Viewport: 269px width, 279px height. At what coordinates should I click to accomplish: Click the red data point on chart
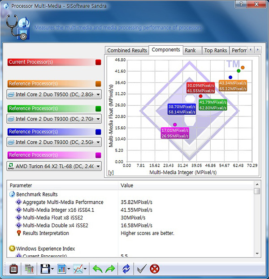click(x=200, y=96)
